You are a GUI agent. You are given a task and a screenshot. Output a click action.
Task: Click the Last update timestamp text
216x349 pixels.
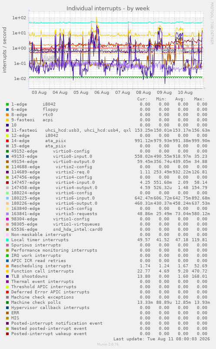coord(162,339)
